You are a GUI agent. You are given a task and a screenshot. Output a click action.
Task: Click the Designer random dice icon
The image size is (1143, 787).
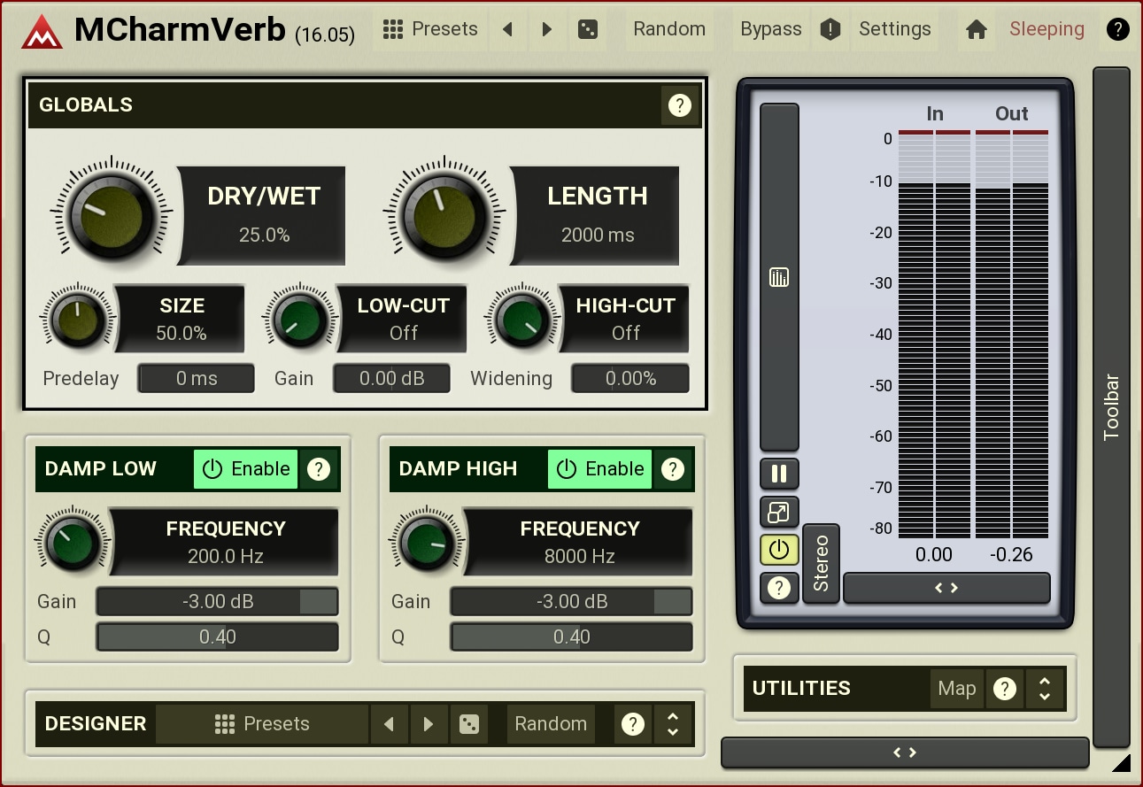pos(468,724)
